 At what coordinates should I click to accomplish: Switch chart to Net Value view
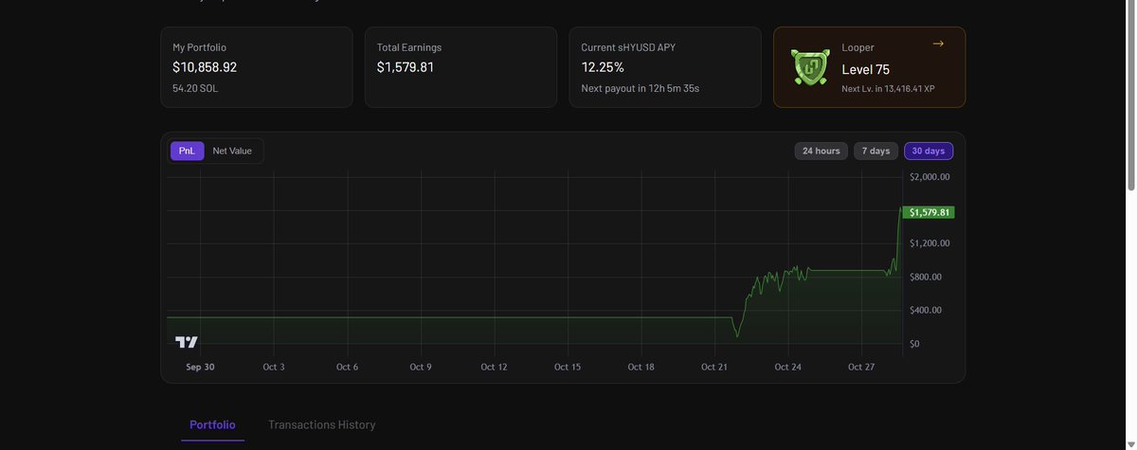click(x=232, y=151)
